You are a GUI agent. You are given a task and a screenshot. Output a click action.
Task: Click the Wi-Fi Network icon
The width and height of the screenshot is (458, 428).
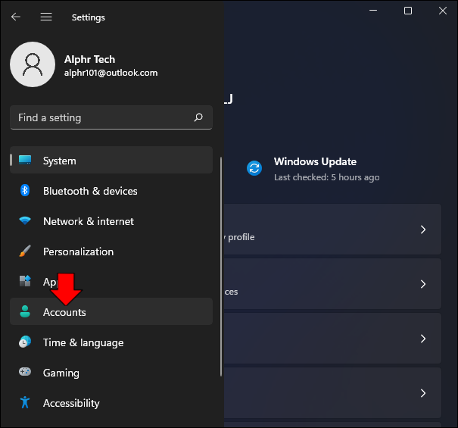[x=25, y=220]
